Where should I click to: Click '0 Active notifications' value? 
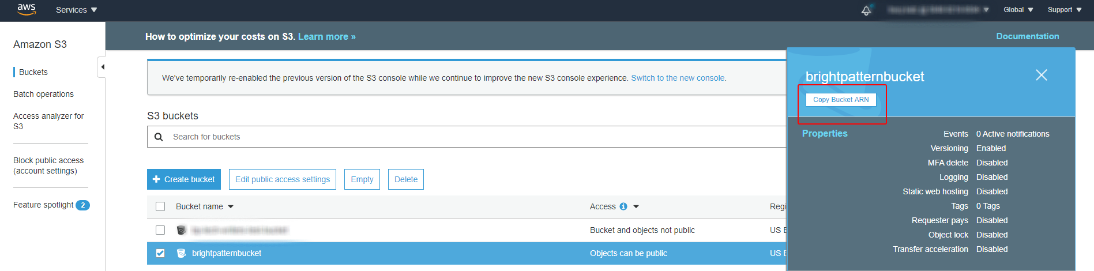[x=1013, y=134]
